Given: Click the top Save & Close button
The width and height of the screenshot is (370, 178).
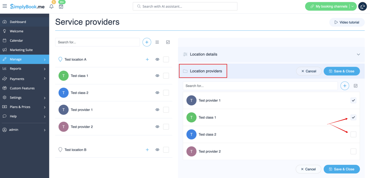Looking at the screenshot, I should tap(342, 71).
